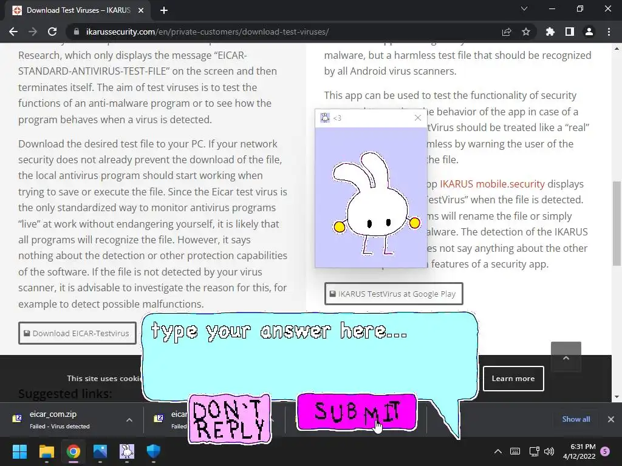
Task: Click IKARUS TestVirus at Google Play button
Action: [394, 294]
